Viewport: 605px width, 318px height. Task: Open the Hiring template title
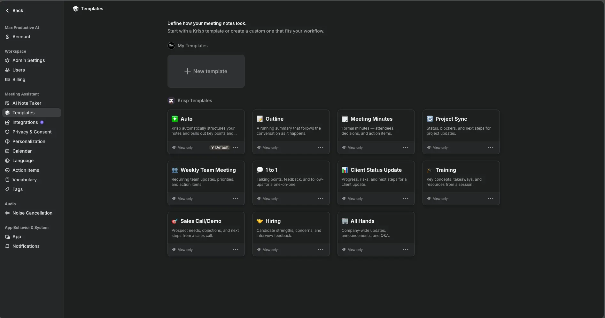pyautogui.click(x=273, y=221)
